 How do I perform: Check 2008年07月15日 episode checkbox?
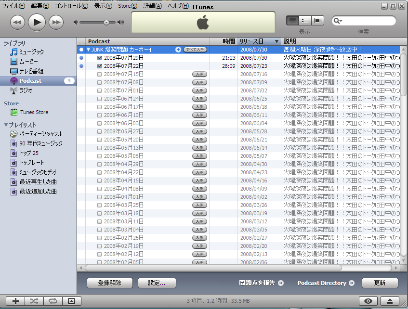click(99, 74)
